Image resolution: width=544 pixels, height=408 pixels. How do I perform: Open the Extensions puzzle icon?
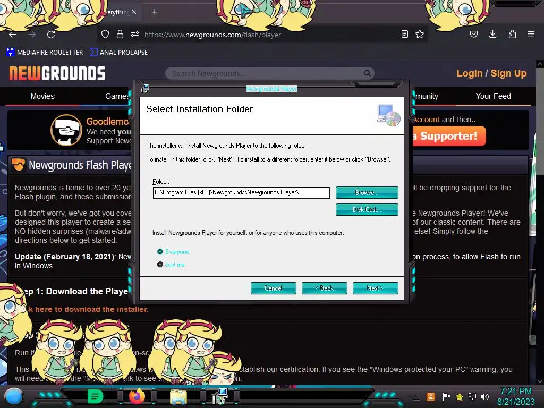coord(512,34)
